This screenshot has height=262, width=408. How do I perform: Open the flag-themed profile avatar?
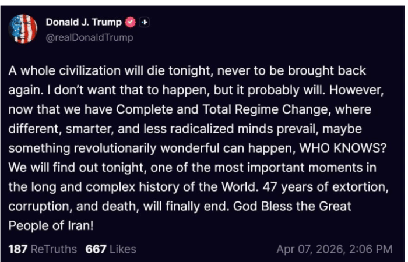23,29
